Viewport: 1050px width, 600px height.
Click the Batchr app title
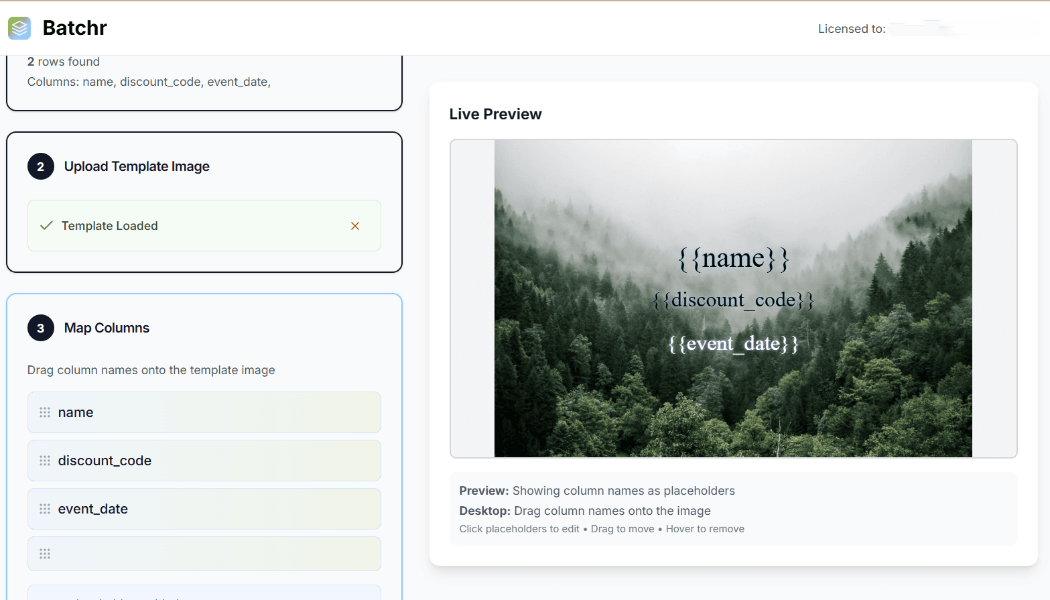[74, 28]
